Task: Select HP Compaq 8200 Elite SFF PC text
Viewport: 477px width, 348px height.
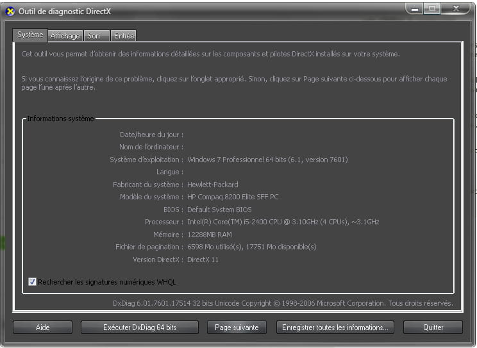Action: pyautogui.click(x=233, y=197)
